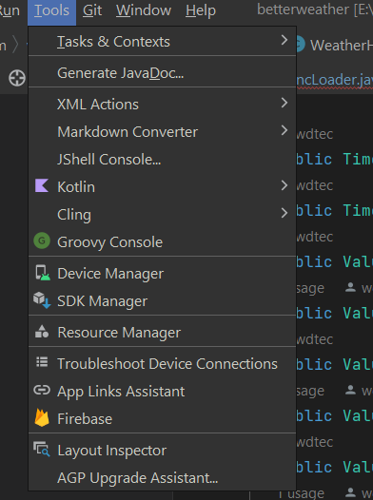This screenshot has width=373, height=500.
Task: Click the SDK Manager download-box icon
Action: coord(42,300)
